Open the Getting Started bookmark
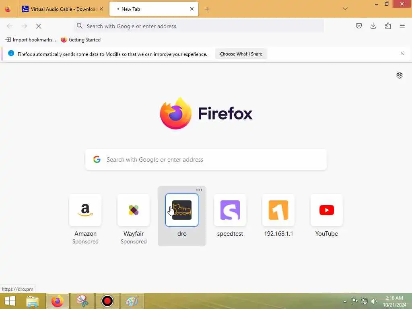Image resolution: width=412 pixels, height=309 pixels. pos(80,40)
